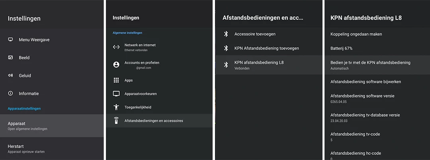Image resolution: width=430 pixels, height=160 pixels.
Task: Open Bedien je tv met KPN afstandsbediening setting
Action: (x=377, y=65)
